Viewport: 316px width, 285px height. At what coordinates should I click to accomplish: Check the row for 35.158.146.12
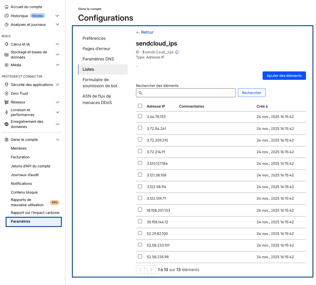(x=140, y=221)
